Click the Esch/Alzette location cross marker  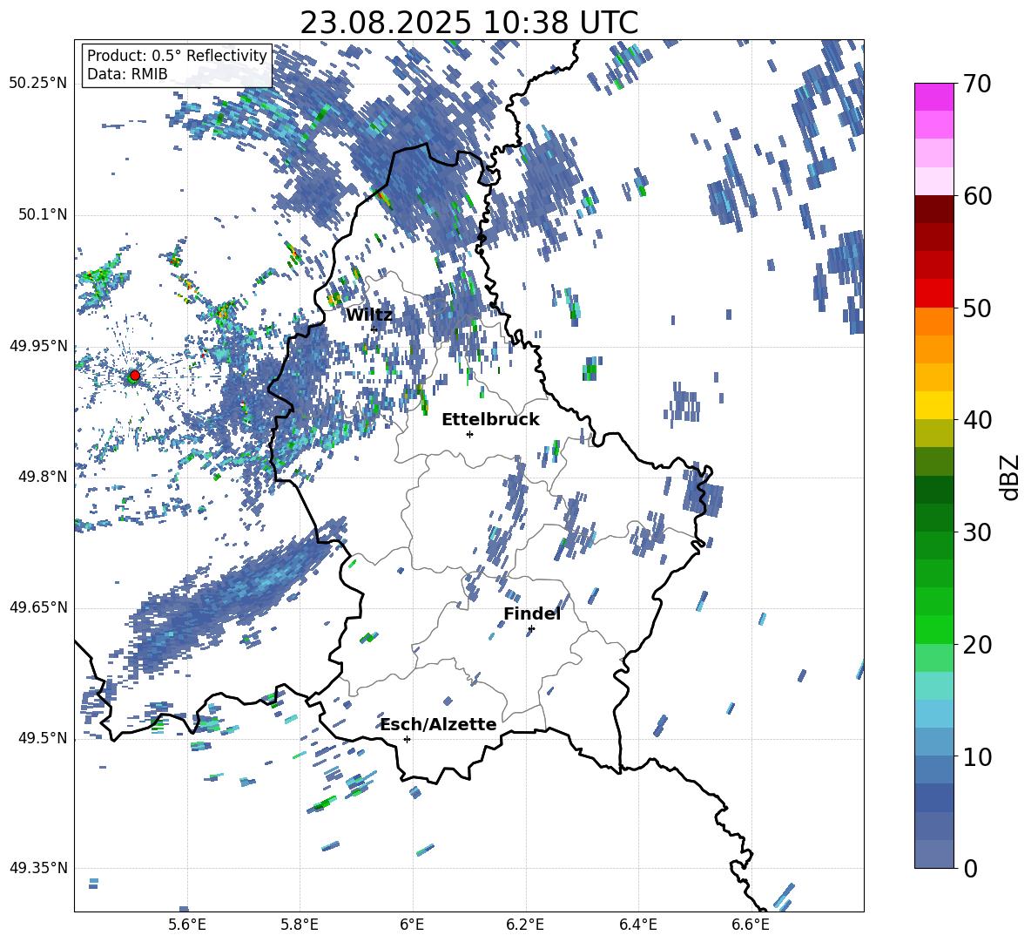coord(407,739)
